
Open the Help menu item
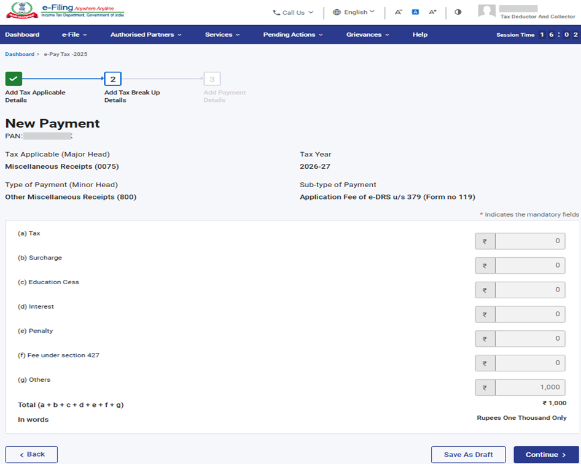pos(420,34)
